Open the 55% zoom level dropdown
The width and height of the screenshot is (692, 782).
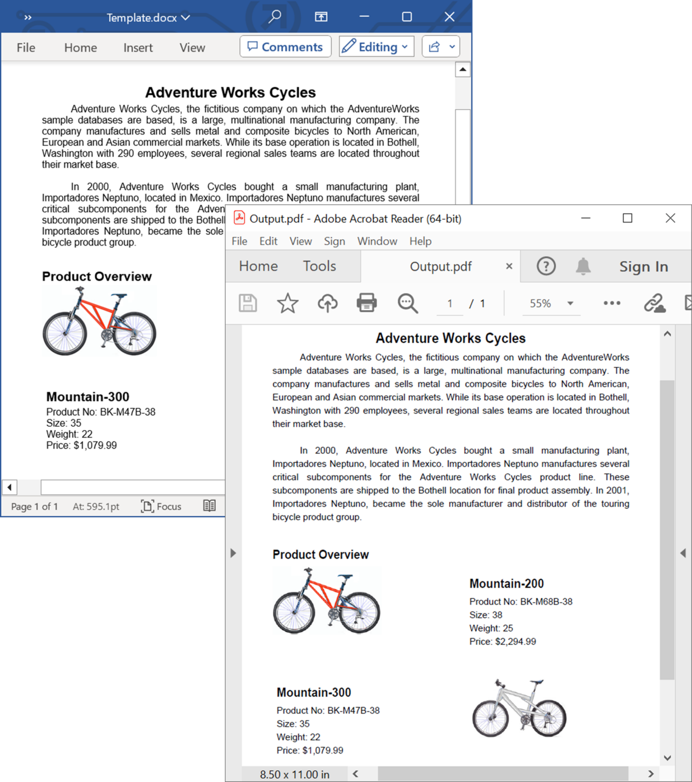tap(550, 303)
